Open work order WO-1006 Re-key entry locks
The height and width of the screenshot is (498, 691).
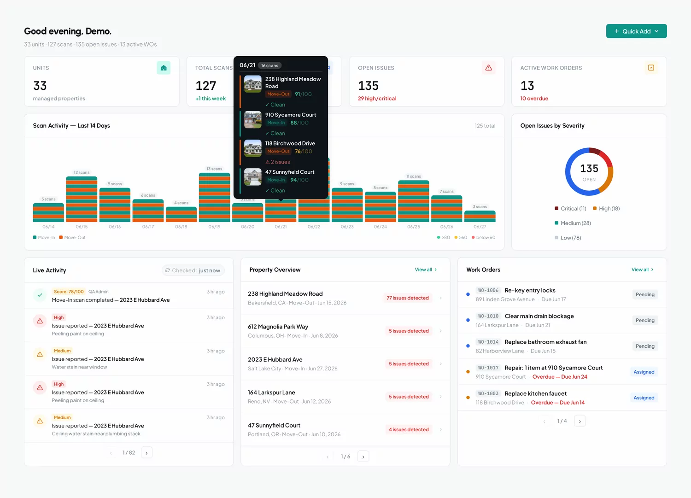(x=562, y=294)
